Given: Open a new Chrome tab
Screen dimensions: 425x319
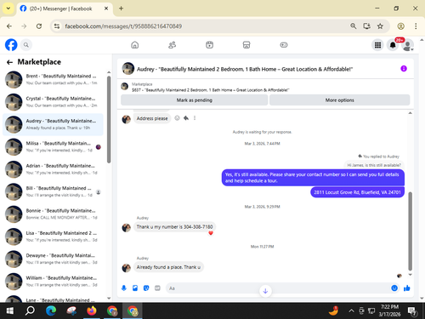Looking at the screenshot, I should tap(121, 9).
